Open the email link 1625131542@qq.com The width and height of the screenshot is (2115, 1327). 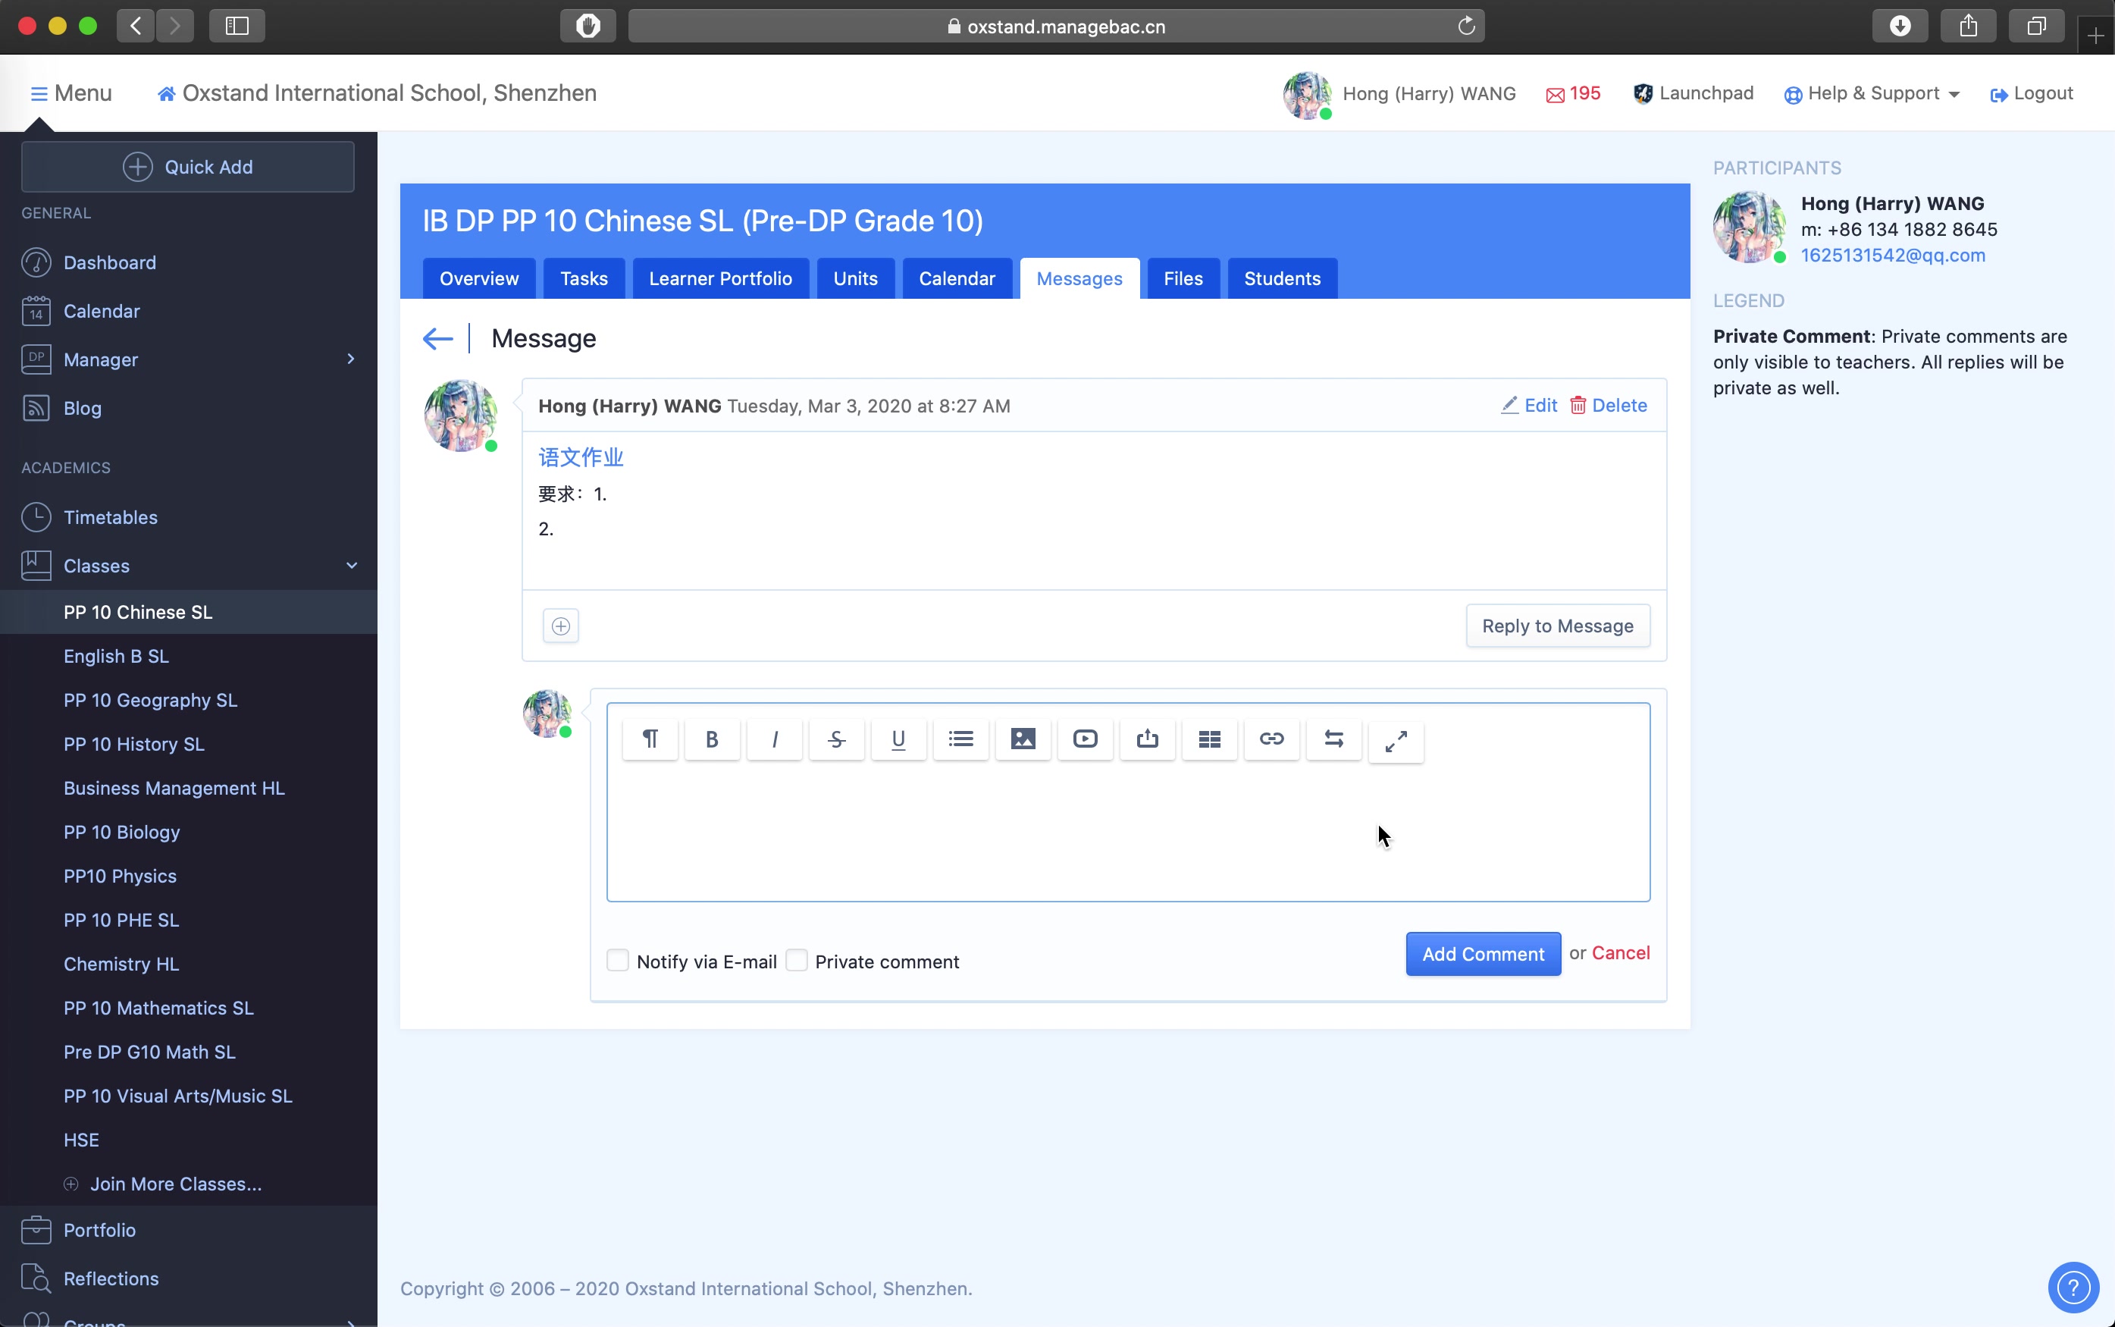point(1891,256)
